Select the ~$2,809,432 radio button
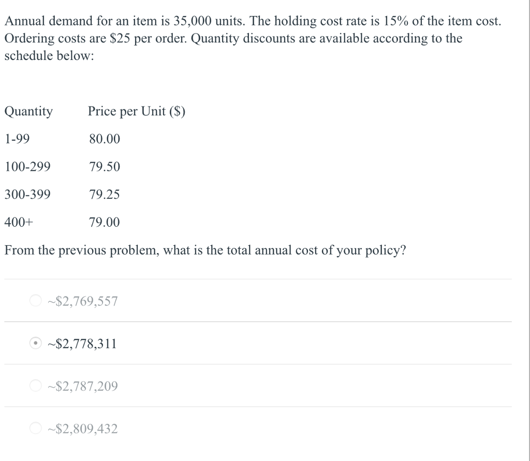This screenshot has width=530, height=461. (x=35, y=428)
